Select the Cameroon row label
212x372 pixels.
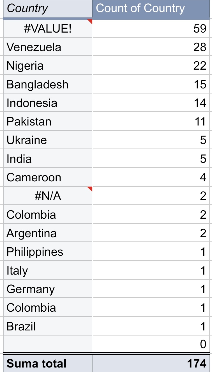34,177
